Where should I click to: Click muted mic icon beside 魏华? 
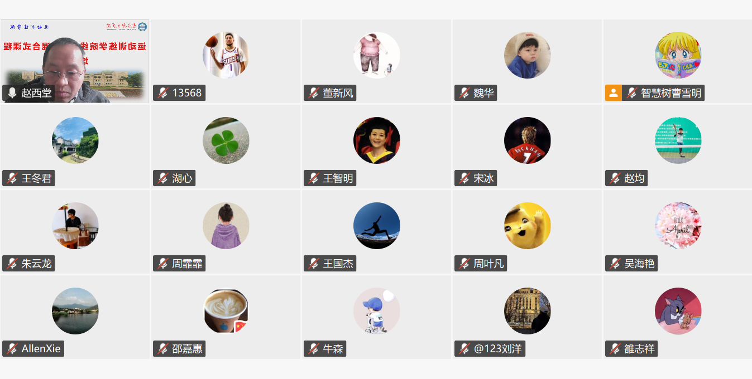click(464, 93)
